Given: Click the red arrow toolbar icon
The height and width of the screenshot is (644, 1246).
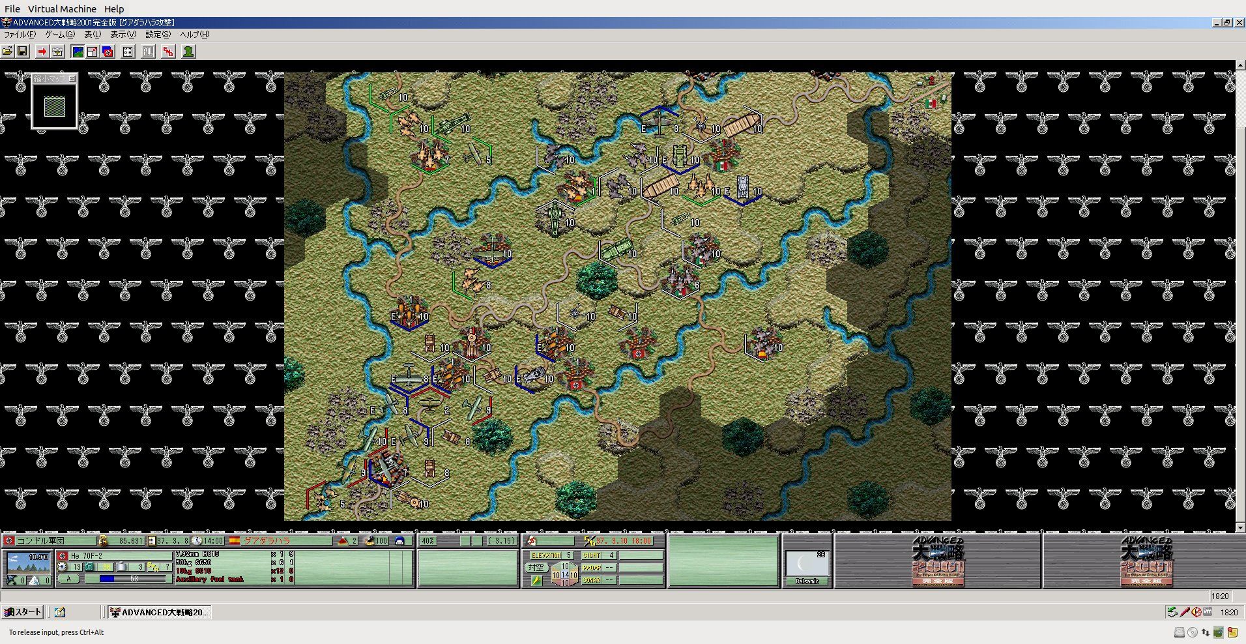Looking at the screenshot, I should coord(42,51).
